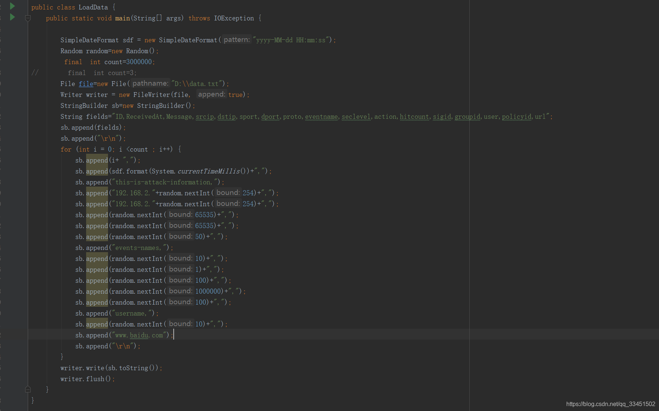Viewport: 659px width, 411px height.
Task: Click the StringBuilder sb declaration
Action: (128, 106)
